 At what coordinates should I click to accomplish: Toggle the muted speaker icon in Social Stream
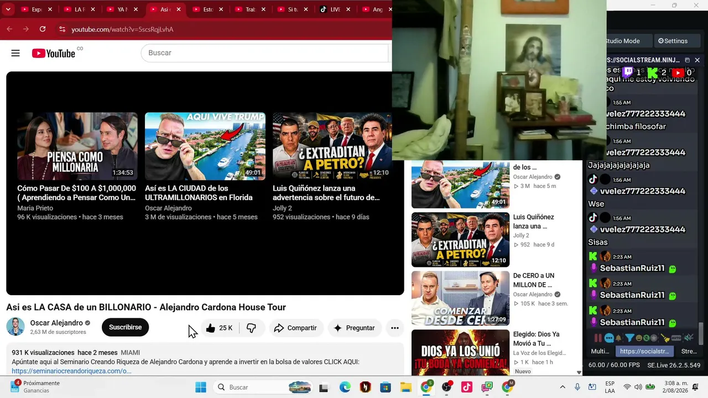click(x=689, y=338)
